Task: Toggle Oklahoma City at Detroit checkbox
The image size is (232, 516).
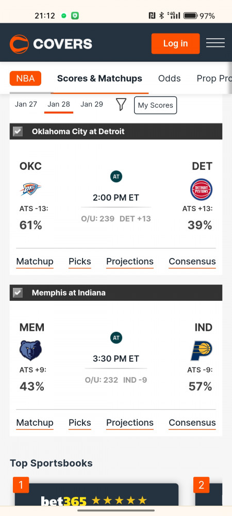Action: click(18, 132)
